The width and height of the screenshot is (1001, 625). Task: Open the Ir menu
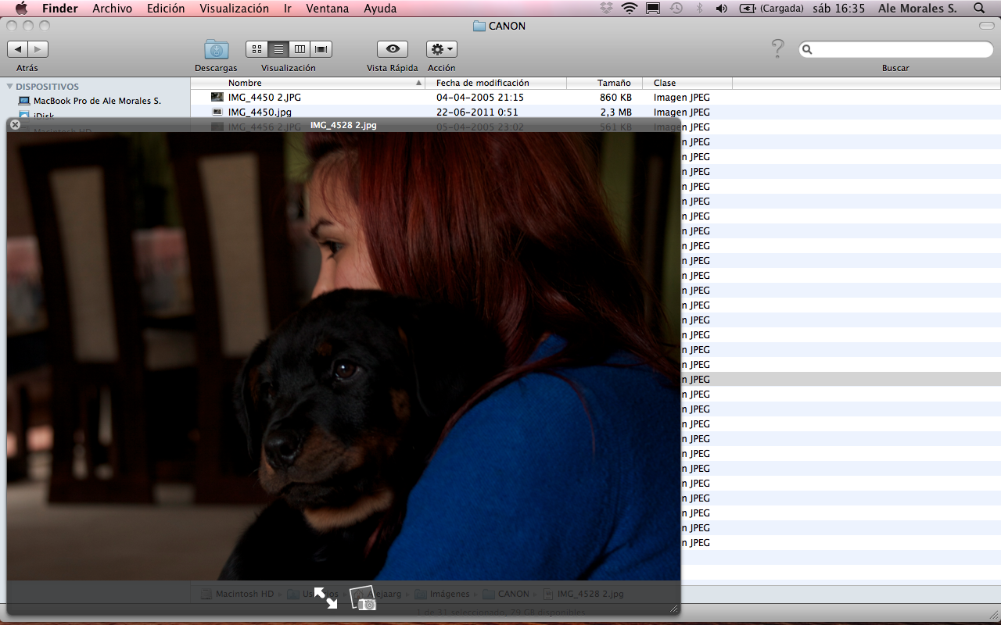tap(288, 9)
